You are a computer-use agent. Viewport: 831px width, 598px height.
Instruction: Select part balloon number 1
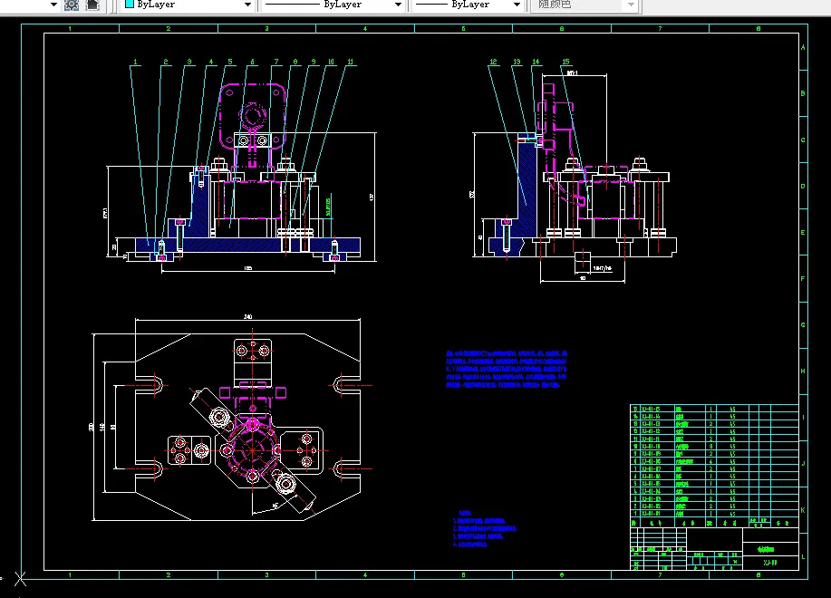[x=135, y=62]
